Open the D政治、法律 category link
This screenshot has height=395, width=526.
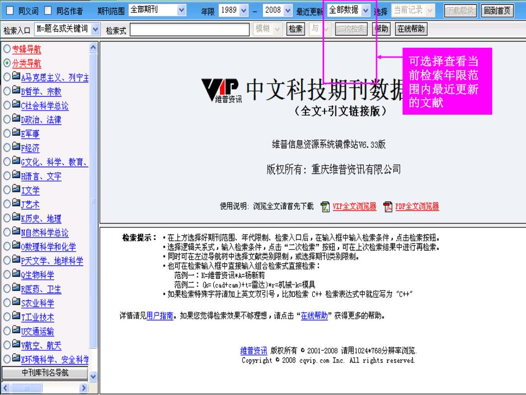click(x=41, y=120)
